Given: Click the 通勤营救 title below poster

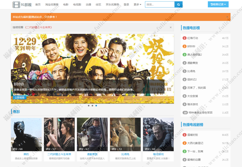Looking at the screenshot, I should coord(92,154).
